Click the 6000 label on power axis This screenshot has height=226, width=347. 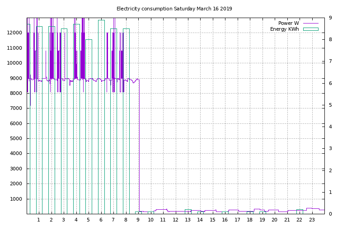[16, 123]
